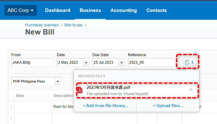The height and width of the screenshot is (124, 217).
Task: Click Add from file library
Action: 105,105
